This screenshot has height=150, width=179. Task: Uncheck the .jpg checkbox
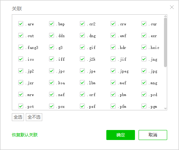[144, 71]
